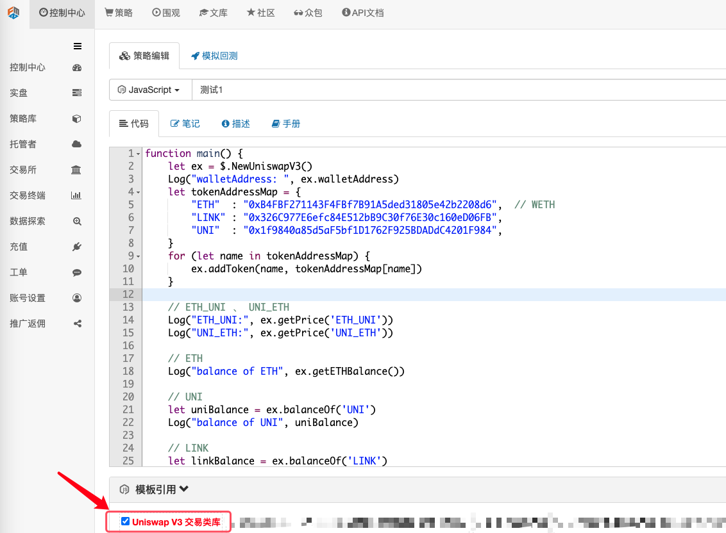Open the 托管者 cloud docker panel
The height and width of the screenshot is (533, 726).
pyautogui.click(x=76, y=143)
